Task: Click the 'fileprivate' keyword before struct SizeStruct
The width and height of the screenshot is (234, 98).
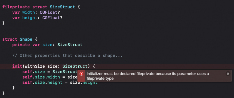Action: tap(16, 7)
